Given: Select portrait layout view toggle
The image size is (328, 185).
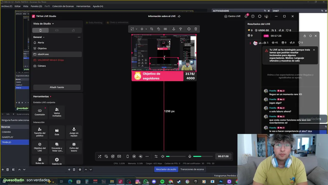Looking at the screenshot, I should coord(40,30).
